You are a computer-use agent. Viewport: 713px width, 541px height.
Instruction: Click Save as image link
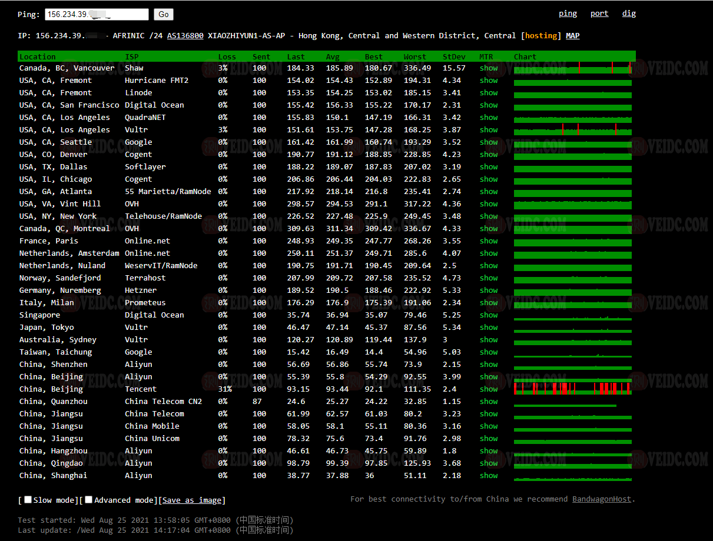192,500
